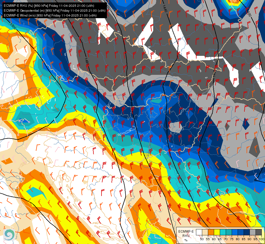Click the legend tick label 80
Viewport: 265px width, 244px height.
coord(238,239)
